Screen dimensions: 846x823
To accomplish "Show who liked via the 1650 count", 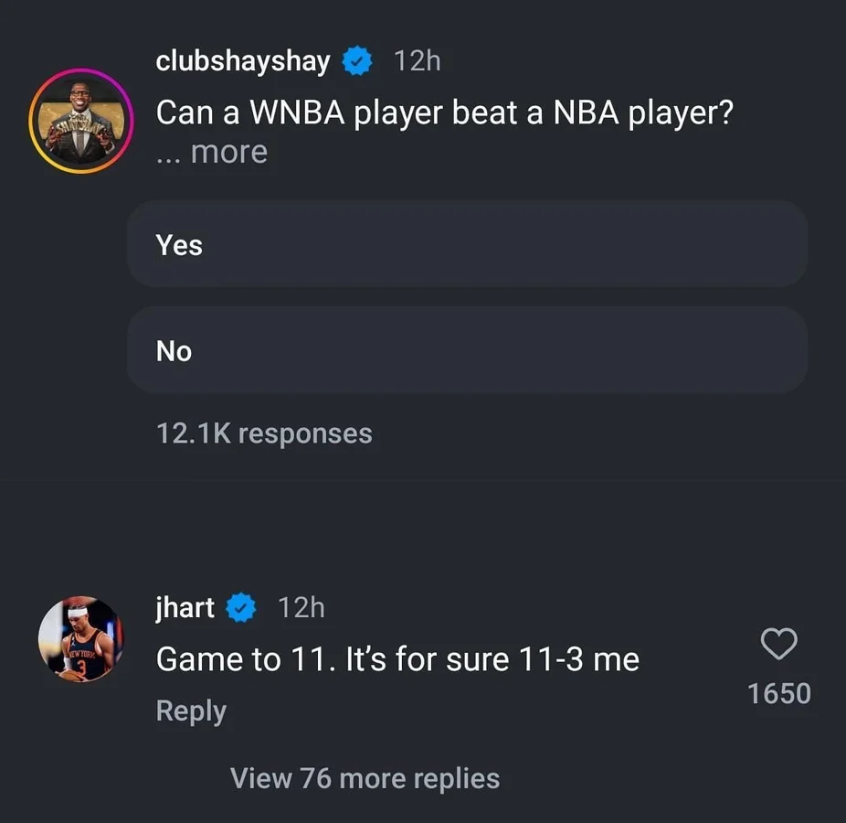I will pos(778,693).
